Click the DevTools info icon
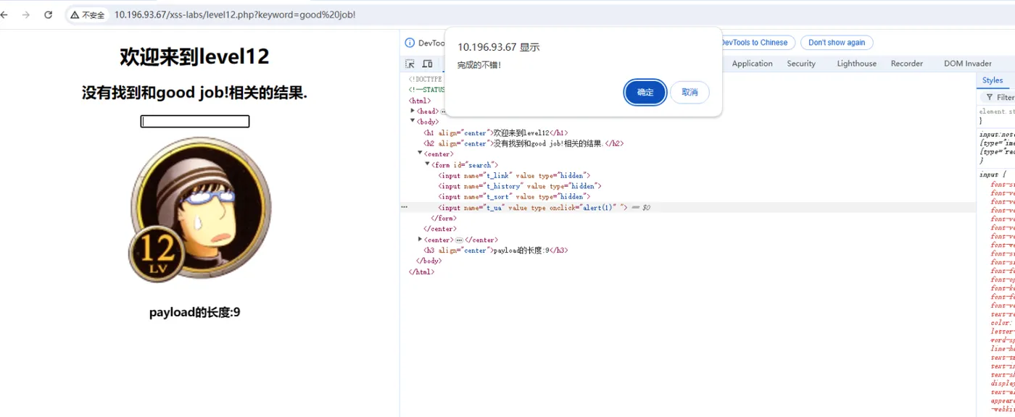This screenshot has width=1015, height=417. click(x=410, y=43)
